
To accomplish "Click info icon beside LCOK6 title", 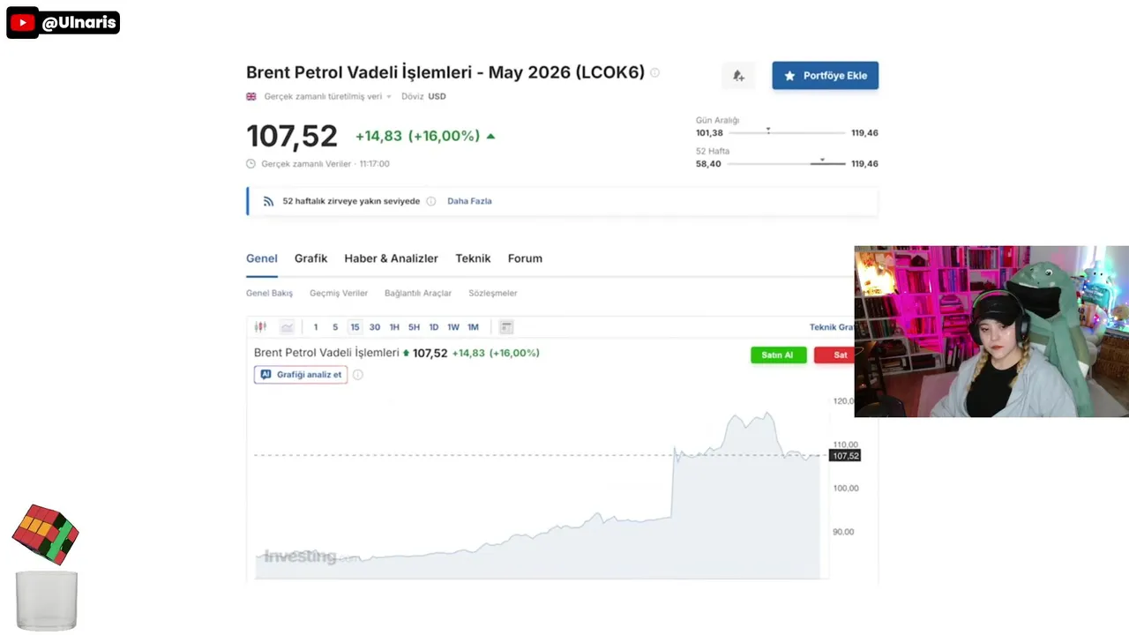I will point(654,72).
